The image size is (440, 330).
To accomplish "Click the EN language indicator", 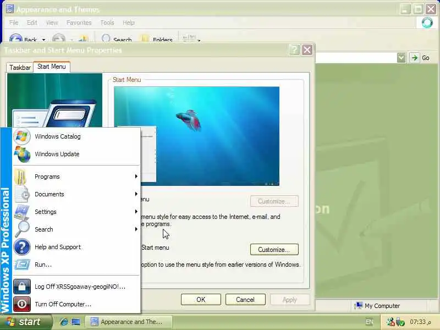I will (x=369, y=322).
